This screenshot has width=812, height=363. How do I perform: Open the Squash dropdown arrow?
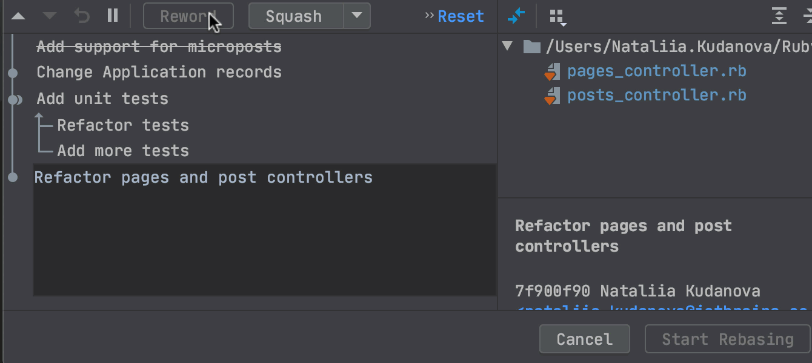click(x=357, y=16)
